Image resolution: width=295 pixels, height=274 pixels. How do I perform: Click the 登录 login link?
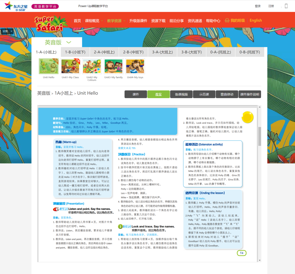tap(258, 6)
